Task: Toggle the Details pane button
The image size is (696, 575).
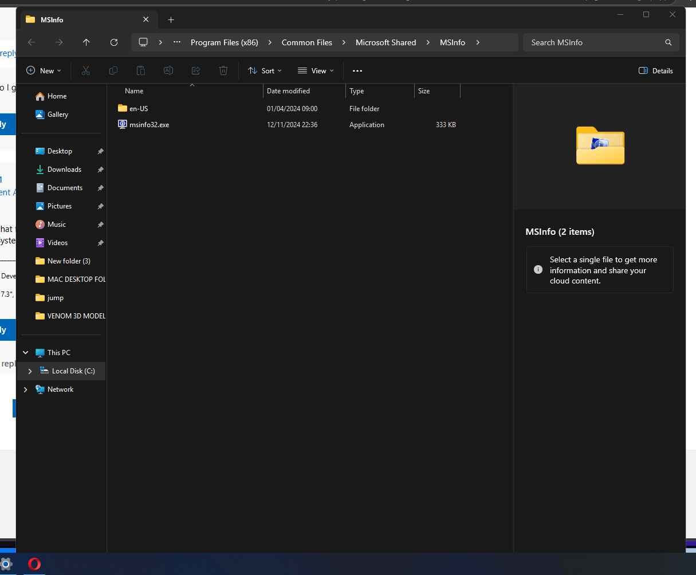Action: (656, 70)
